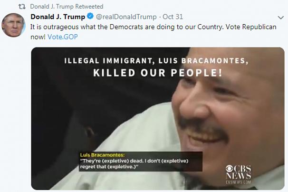The width and height of the screenshot is (288, 192).
Task: Click the CBSNEWS.COM text in the video
Action: click(x=239, y=182)
